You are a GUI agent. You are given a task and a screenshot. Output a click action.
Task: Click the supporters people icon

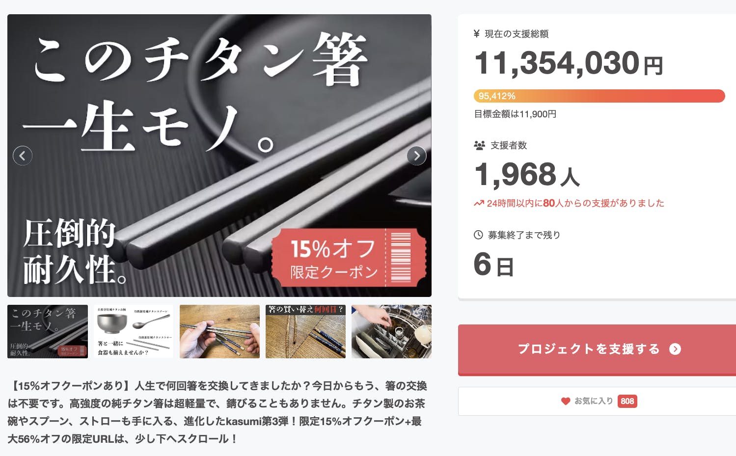[479, 145]
